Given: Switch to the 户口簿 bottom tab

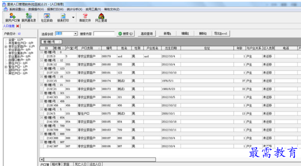Looking at the screenshot, I should coord(45,164).
